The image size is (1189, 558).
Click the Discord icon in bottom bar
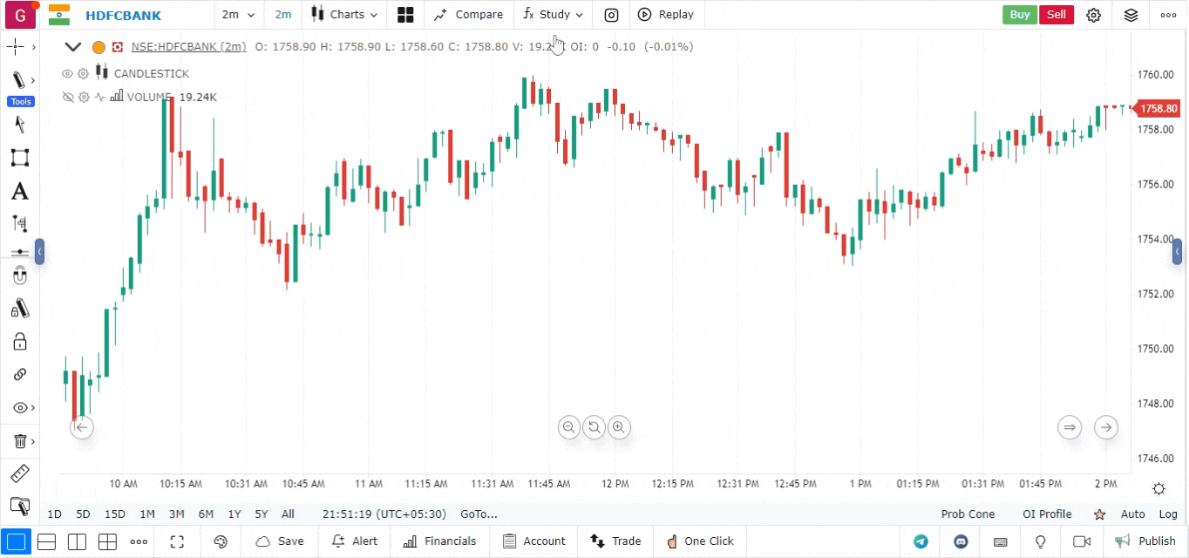click(x=961, y=541)
